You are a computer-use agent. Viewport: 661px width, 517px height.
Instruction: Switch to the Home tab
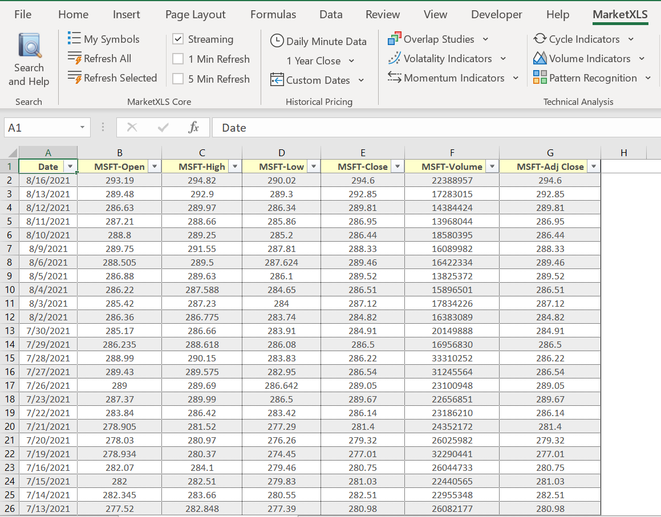pyautogui.click(x=74, y=14)
